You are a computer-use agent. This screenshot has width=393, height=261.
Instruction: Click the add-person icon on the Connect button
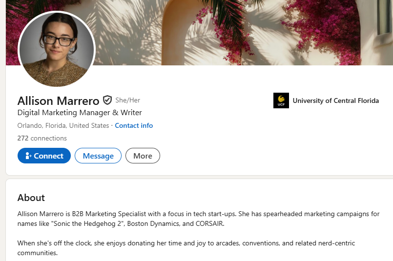tap(28, 156)
